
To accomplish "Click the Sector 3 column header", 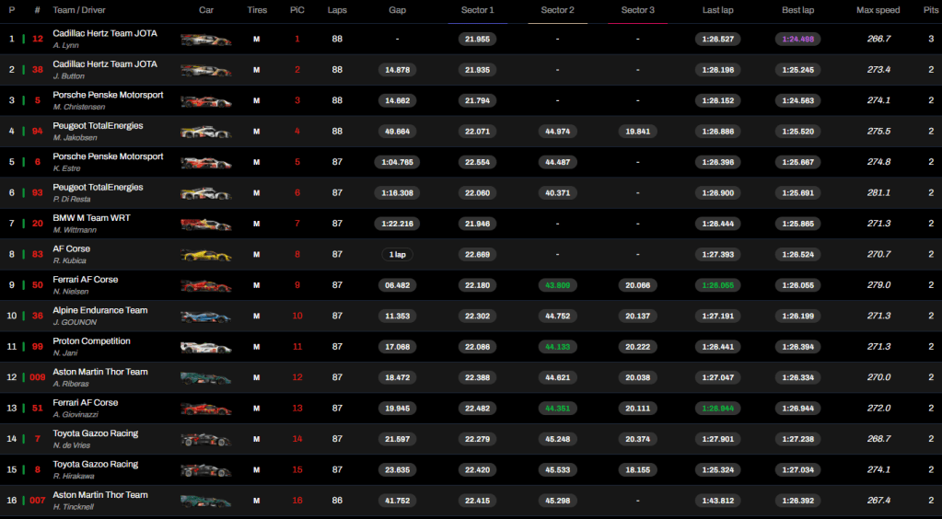I will 637,10.
